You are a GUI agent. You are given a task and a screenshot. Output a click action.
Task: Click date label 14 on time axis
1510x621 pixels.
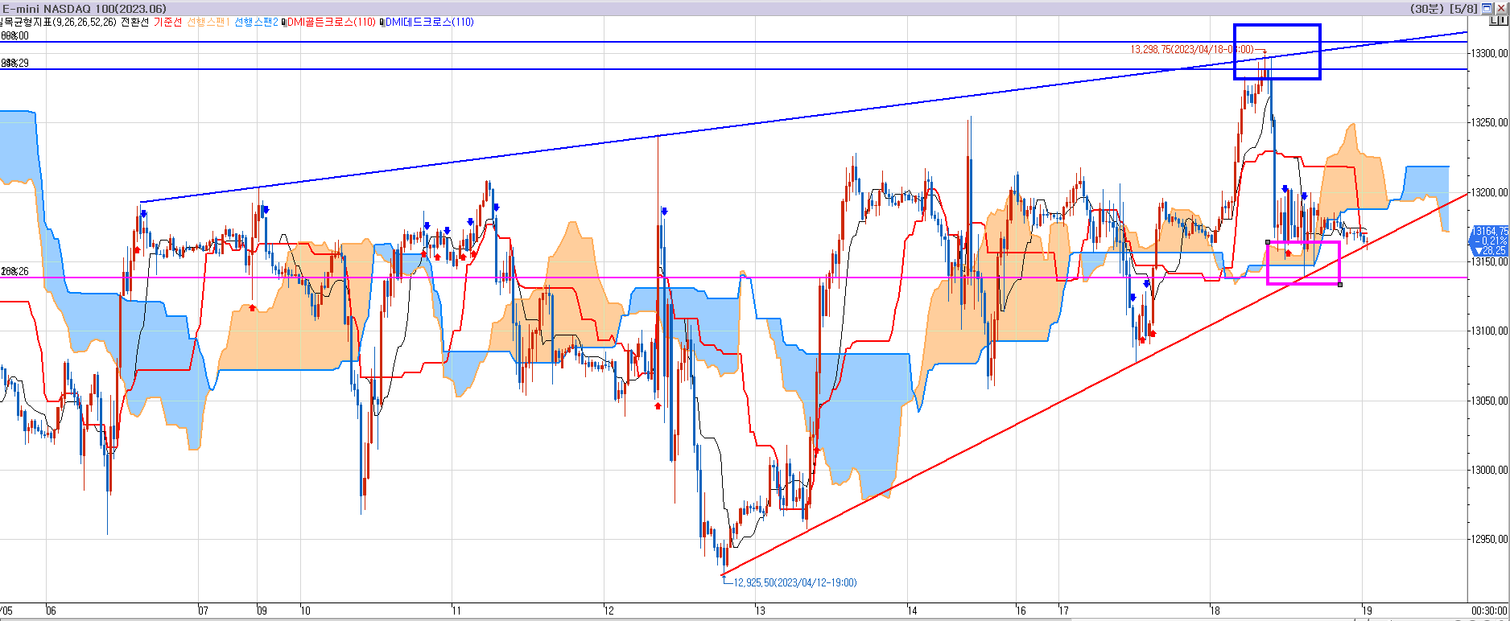pyautogui.click(x=913, y=611)
